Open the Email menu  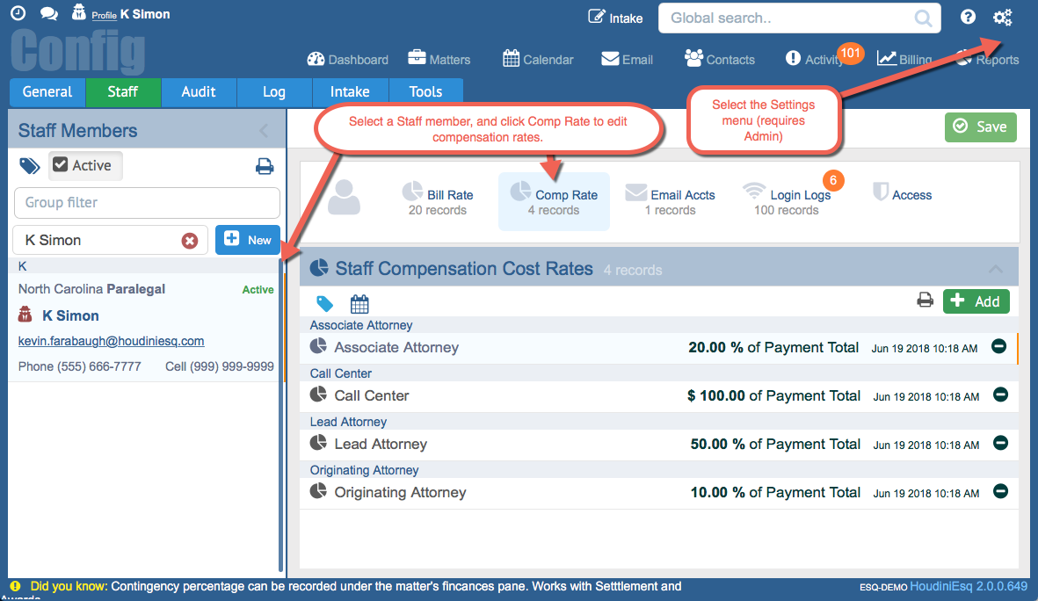pos(627,59)
